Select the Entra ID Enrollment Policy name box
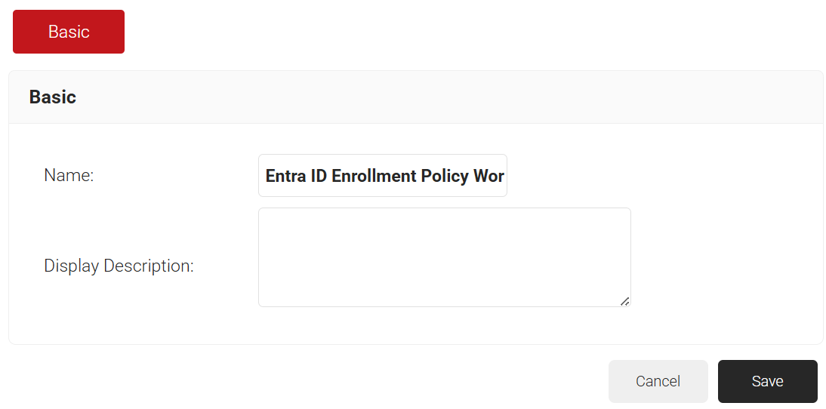The width and height of the screenshot is (826, 409). click(x=382, y=176)
